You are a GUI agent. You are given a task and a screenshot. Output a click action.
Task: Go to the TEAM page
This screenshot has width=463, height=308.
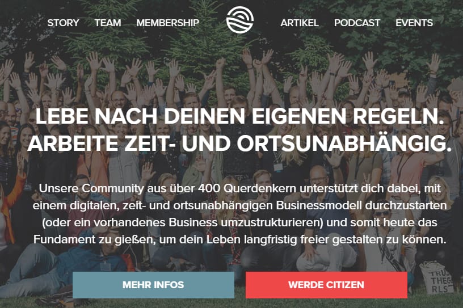(108, 23)
